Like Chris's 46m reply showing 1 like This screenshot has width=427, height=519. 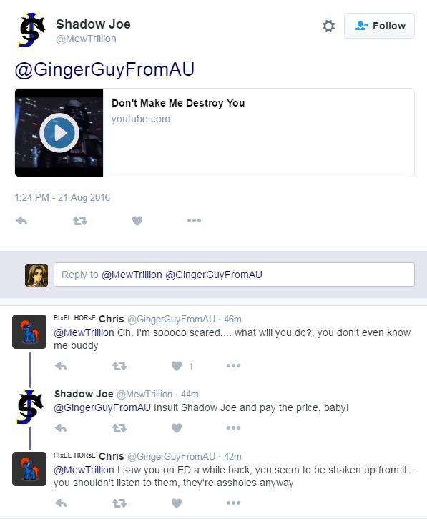tap(177, 366)
